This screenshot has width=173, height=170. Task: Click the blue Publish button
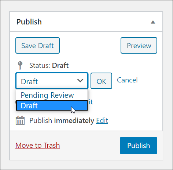pyautogui.click(x=139, y=146)
